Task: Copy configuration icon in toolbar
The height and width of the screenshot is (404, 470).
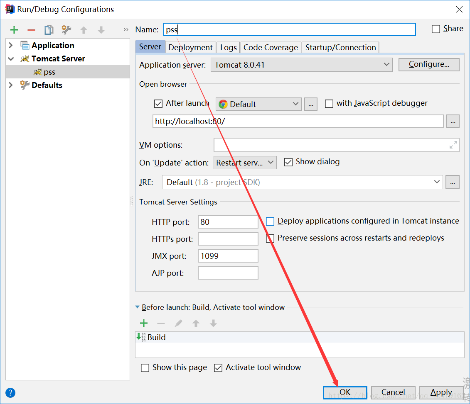Action: tap(49, 30)
